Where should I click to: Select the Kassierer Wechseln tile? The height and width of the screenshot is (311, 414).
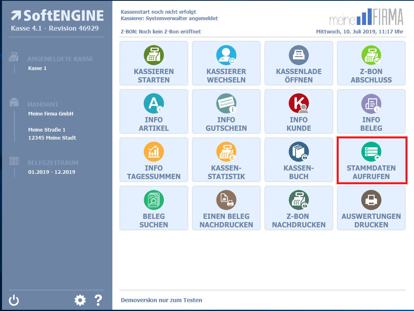tap(226, 63)
